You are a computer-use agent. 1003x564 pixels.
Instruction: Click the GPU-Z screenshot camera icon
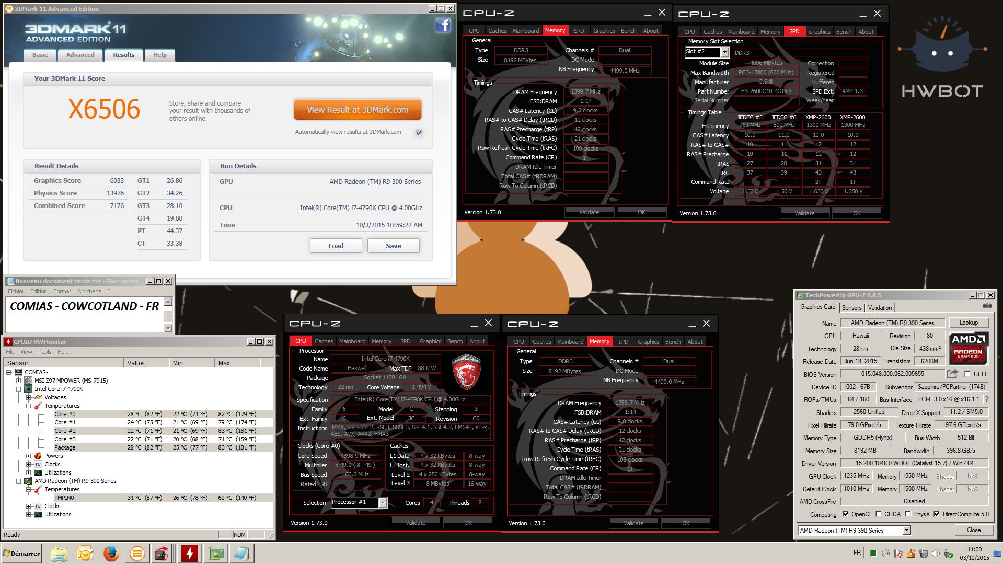tap(987, 306)
